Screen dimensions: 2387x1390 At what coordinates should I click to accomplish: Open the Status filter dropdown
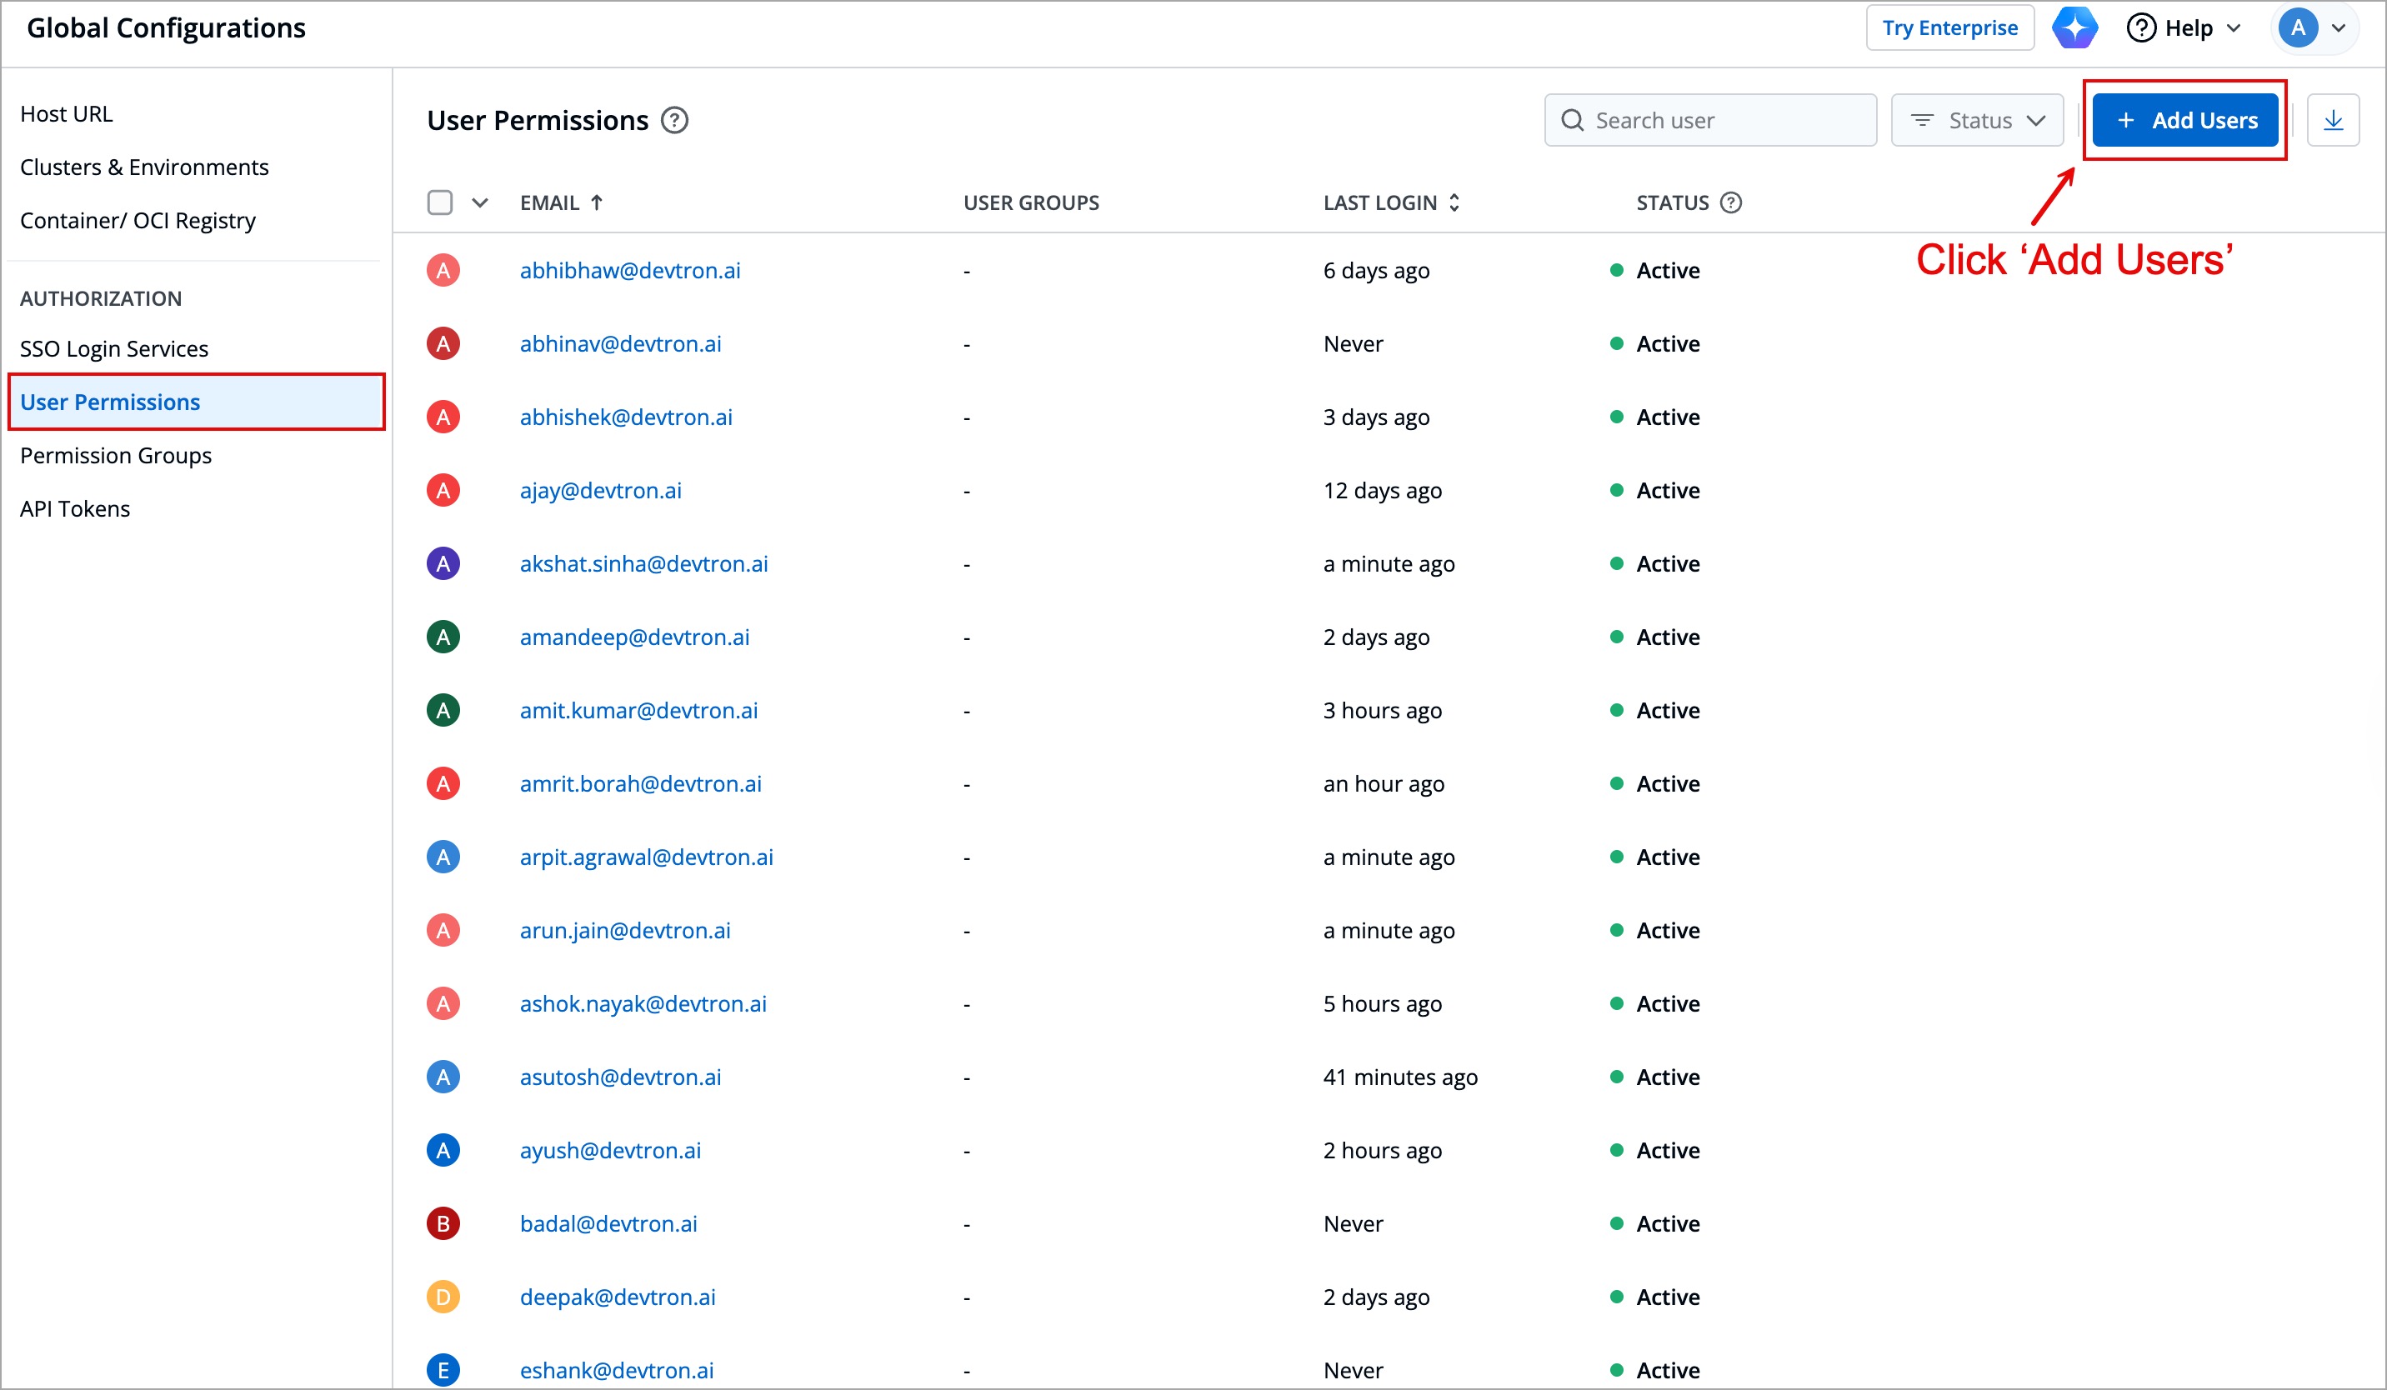pyautogui.click(x=1977, y=120)
